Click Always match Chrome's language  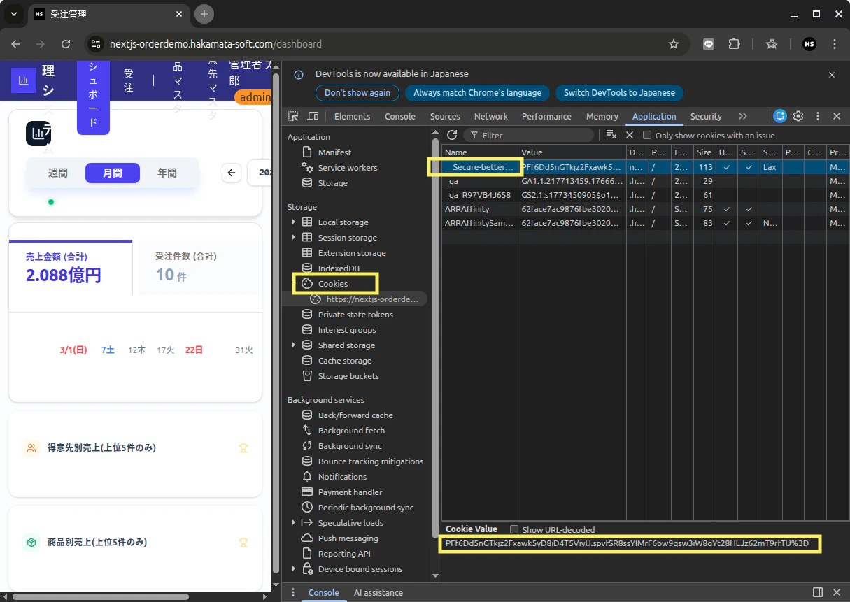[477, 93]
